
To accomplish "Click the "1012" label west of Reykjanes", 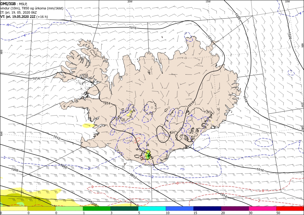I will 57,137.
